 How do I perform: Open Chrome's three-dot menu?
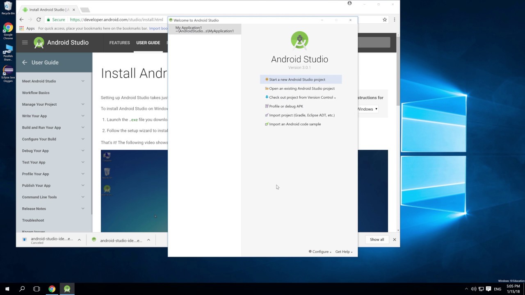[394, 19]
